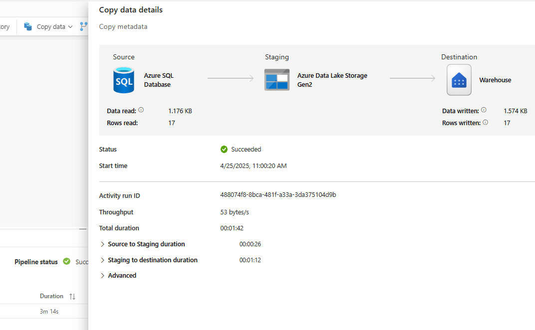Click the Pipeline status green check icon
The width and height of the screenshot is (535, 330).
67,261
